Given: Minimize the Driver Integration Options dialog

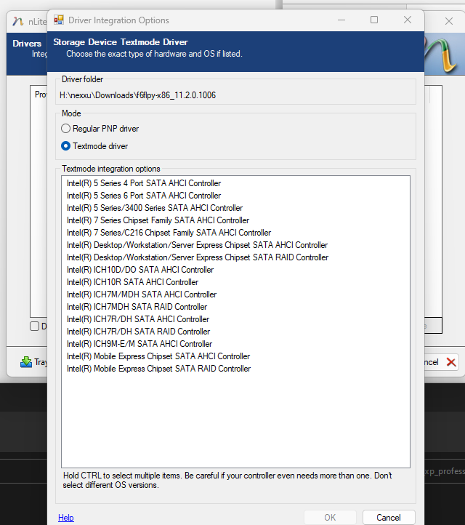Looking at the screenshot, I should (341, 20).
